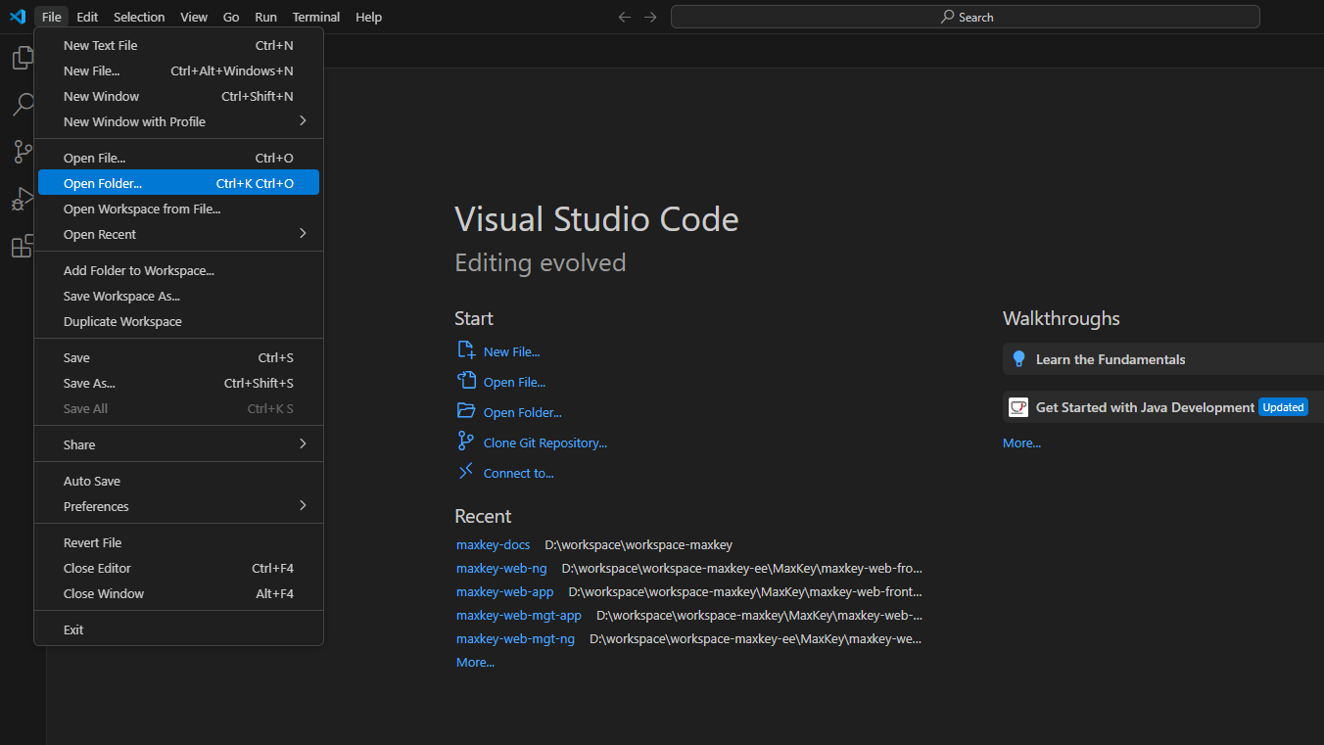Select Duplicate Workspace
The image size is (1324, 745).
178,321
